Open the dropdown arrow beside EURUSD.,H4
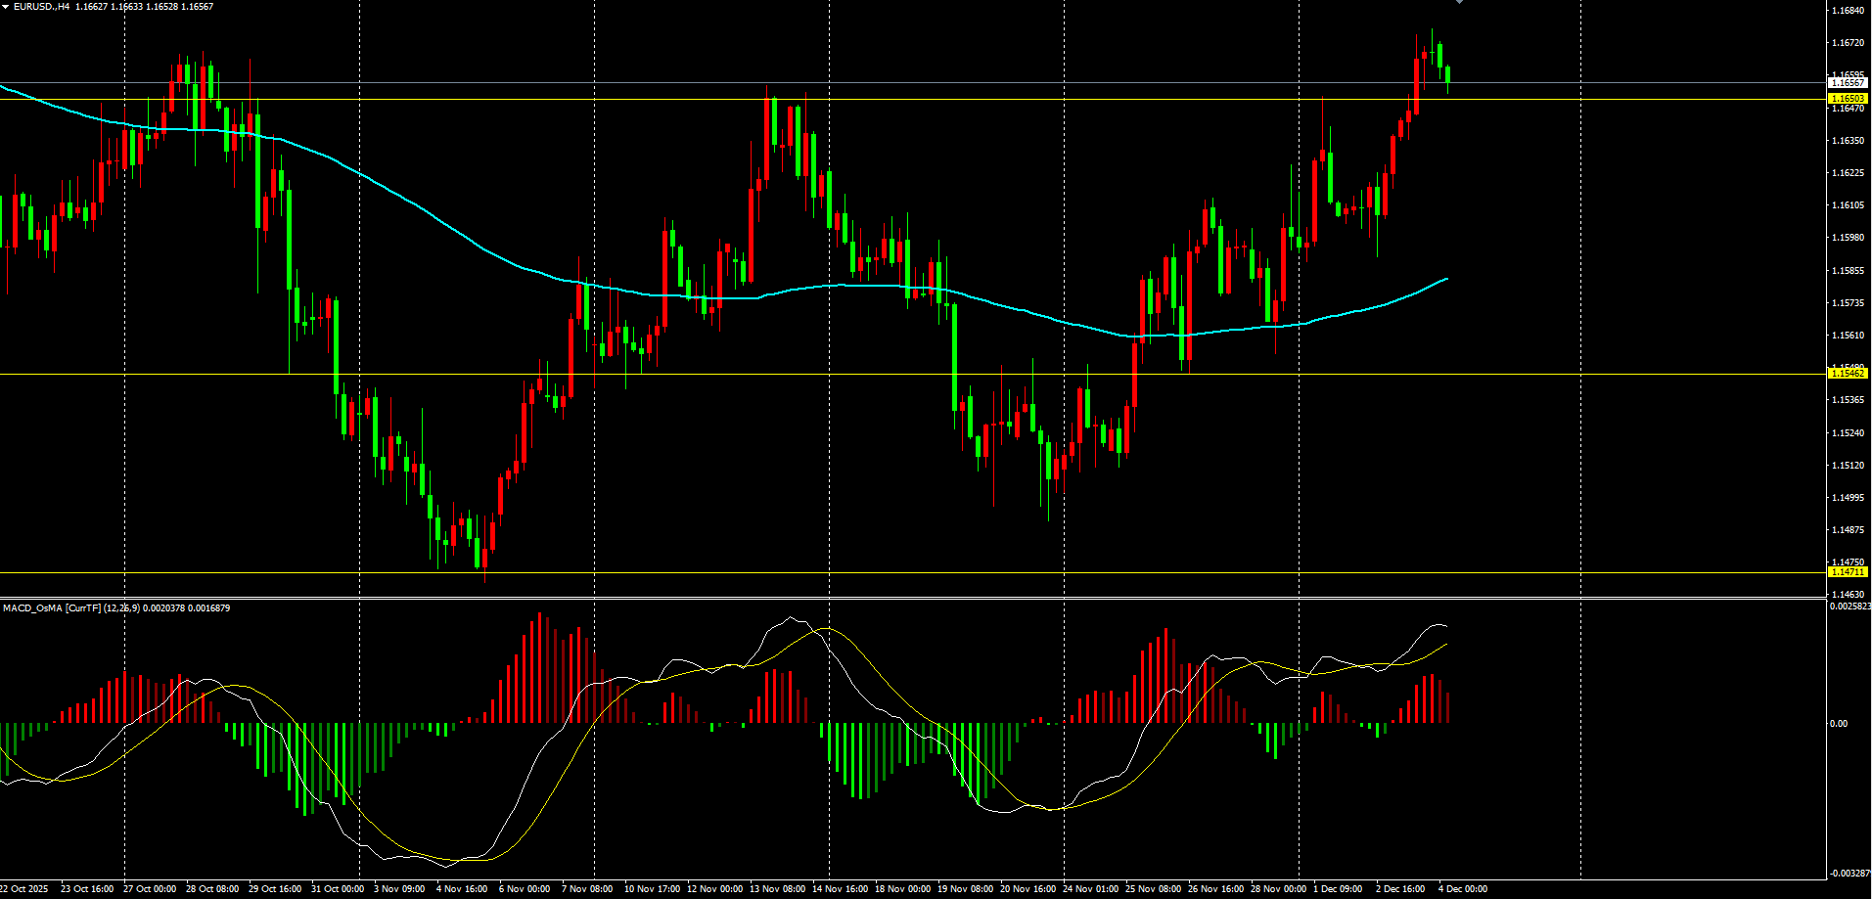1872x899 pixels. click(6, 7)
